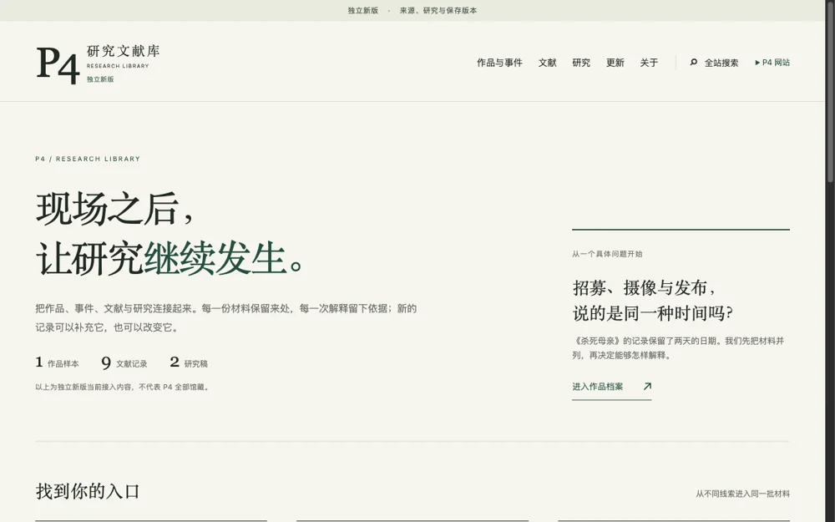
Task: Click the 1 作品样本 statistic
Action: pyautogui.click(x=57, y=362)
